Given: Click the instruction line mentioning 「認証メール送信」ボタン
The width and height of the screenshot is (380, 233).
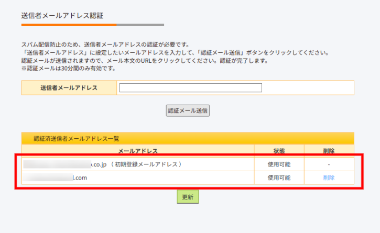Looking at the screenshot, I should click(175, 53).
